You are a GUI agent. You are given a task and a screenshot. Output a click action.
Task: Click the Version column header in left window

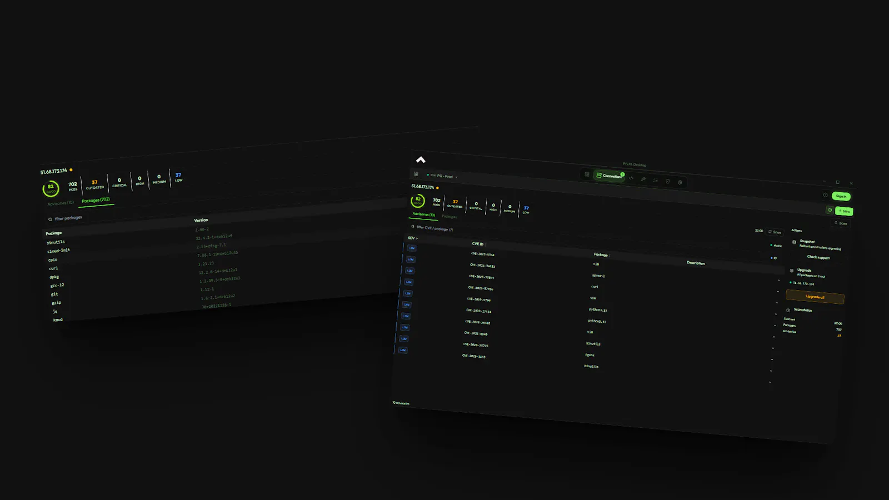point(201,221)
